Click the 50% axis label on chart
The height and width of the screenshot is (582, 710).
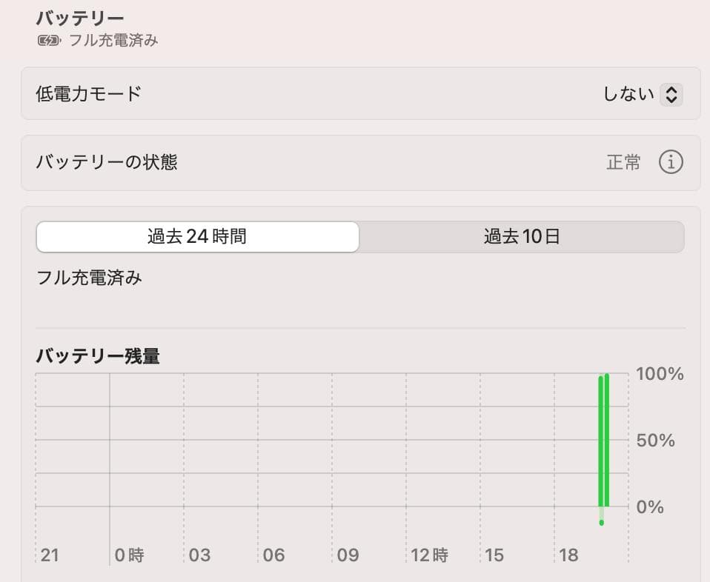point(656,441)
